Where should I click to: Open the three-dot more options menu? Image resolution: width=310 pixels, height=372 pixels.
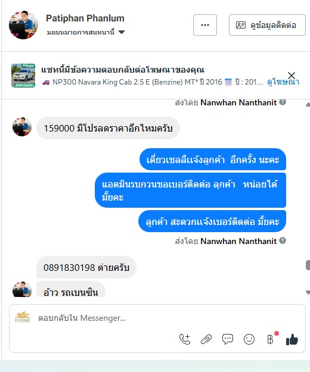pos(205,25)
